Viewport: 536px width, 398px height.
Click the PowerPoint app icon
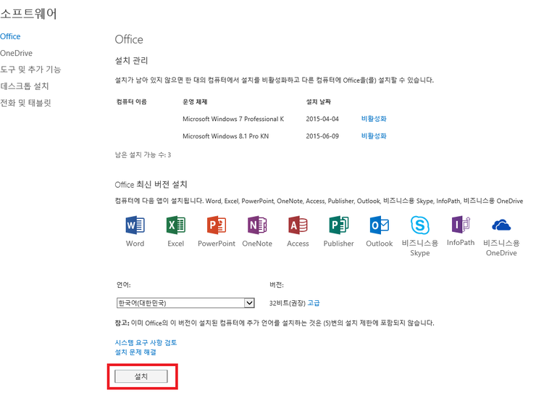[x=217, y=225]
